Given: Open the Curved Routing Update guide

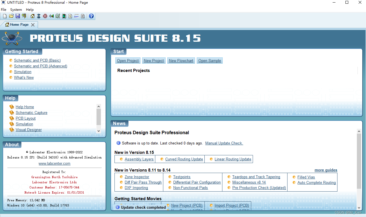Looking at the screenshot, I should [x=184, y=159].
